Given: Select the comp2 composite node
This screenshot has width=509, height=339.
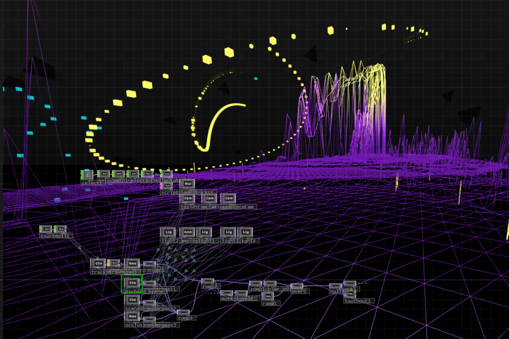Looking at the screenshot, I should tap(207, 281).
